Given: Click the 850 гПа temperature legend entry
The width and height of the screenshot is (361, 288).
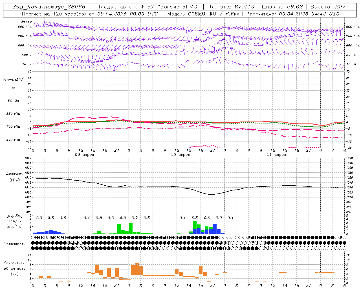Looking at the screenshot, I should click(x=13, y=114).
